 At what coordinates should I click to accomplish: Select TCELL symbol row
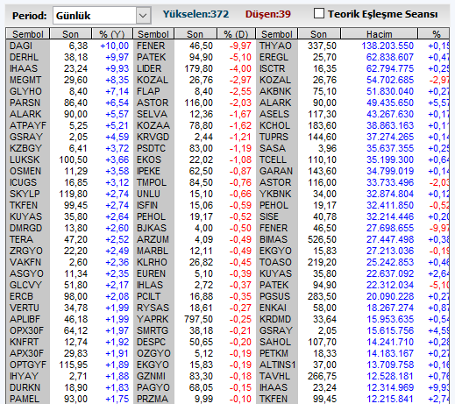(273, 159)
